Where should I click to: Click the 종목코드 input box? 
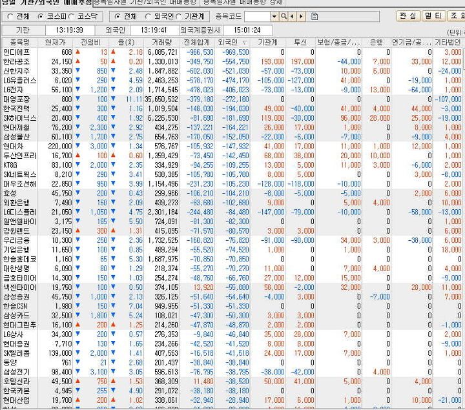coord(258,16)
